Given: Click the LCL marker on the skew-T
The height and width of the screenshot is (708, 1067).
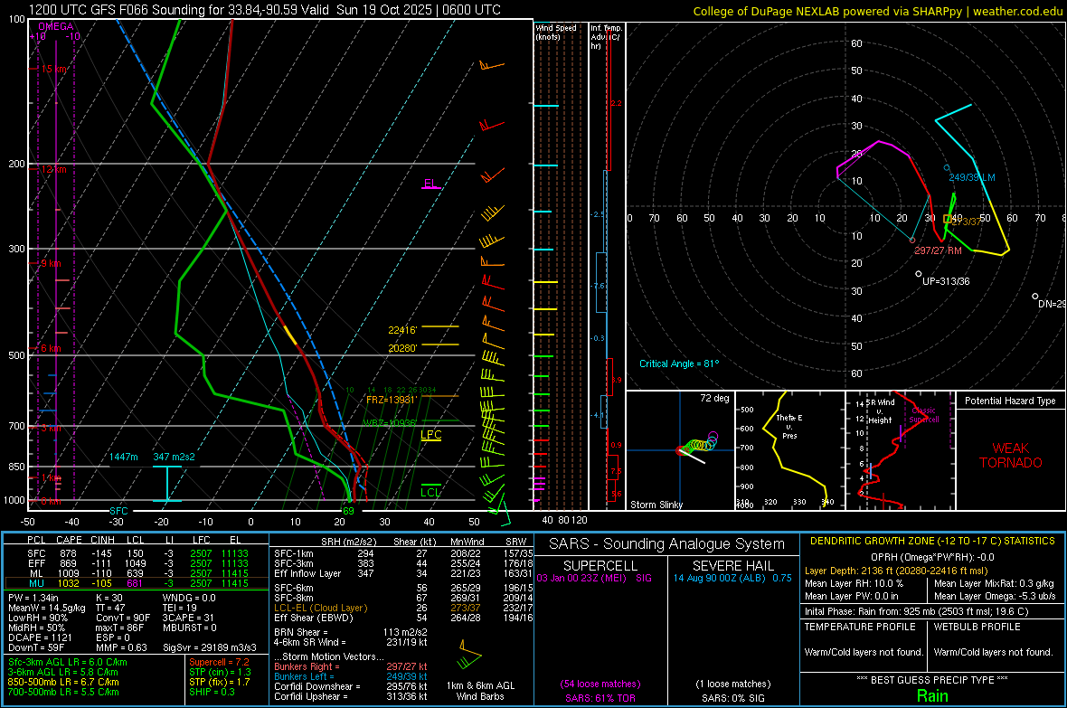Looking at the screenshot, I should 430,492.
